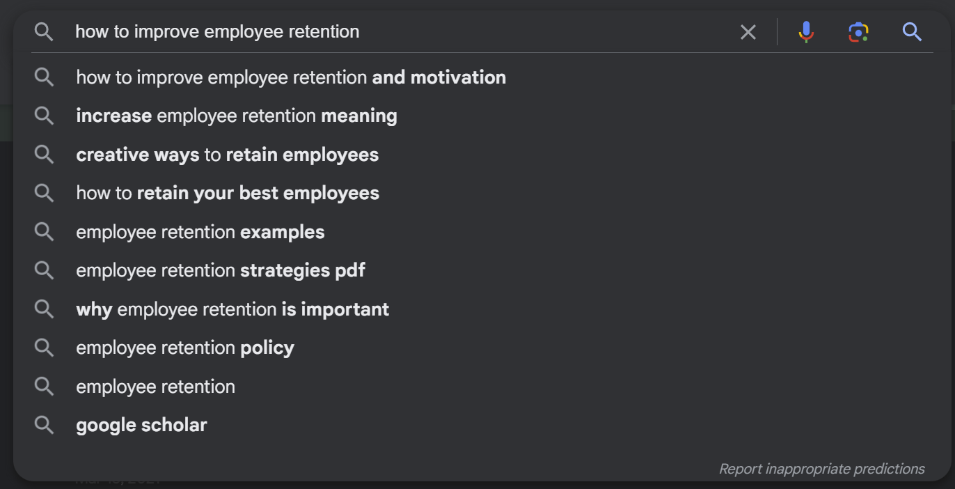Pick the 'employee retention policy' suggestion
The image size is (955, 489).
click(x=185, y=348)
